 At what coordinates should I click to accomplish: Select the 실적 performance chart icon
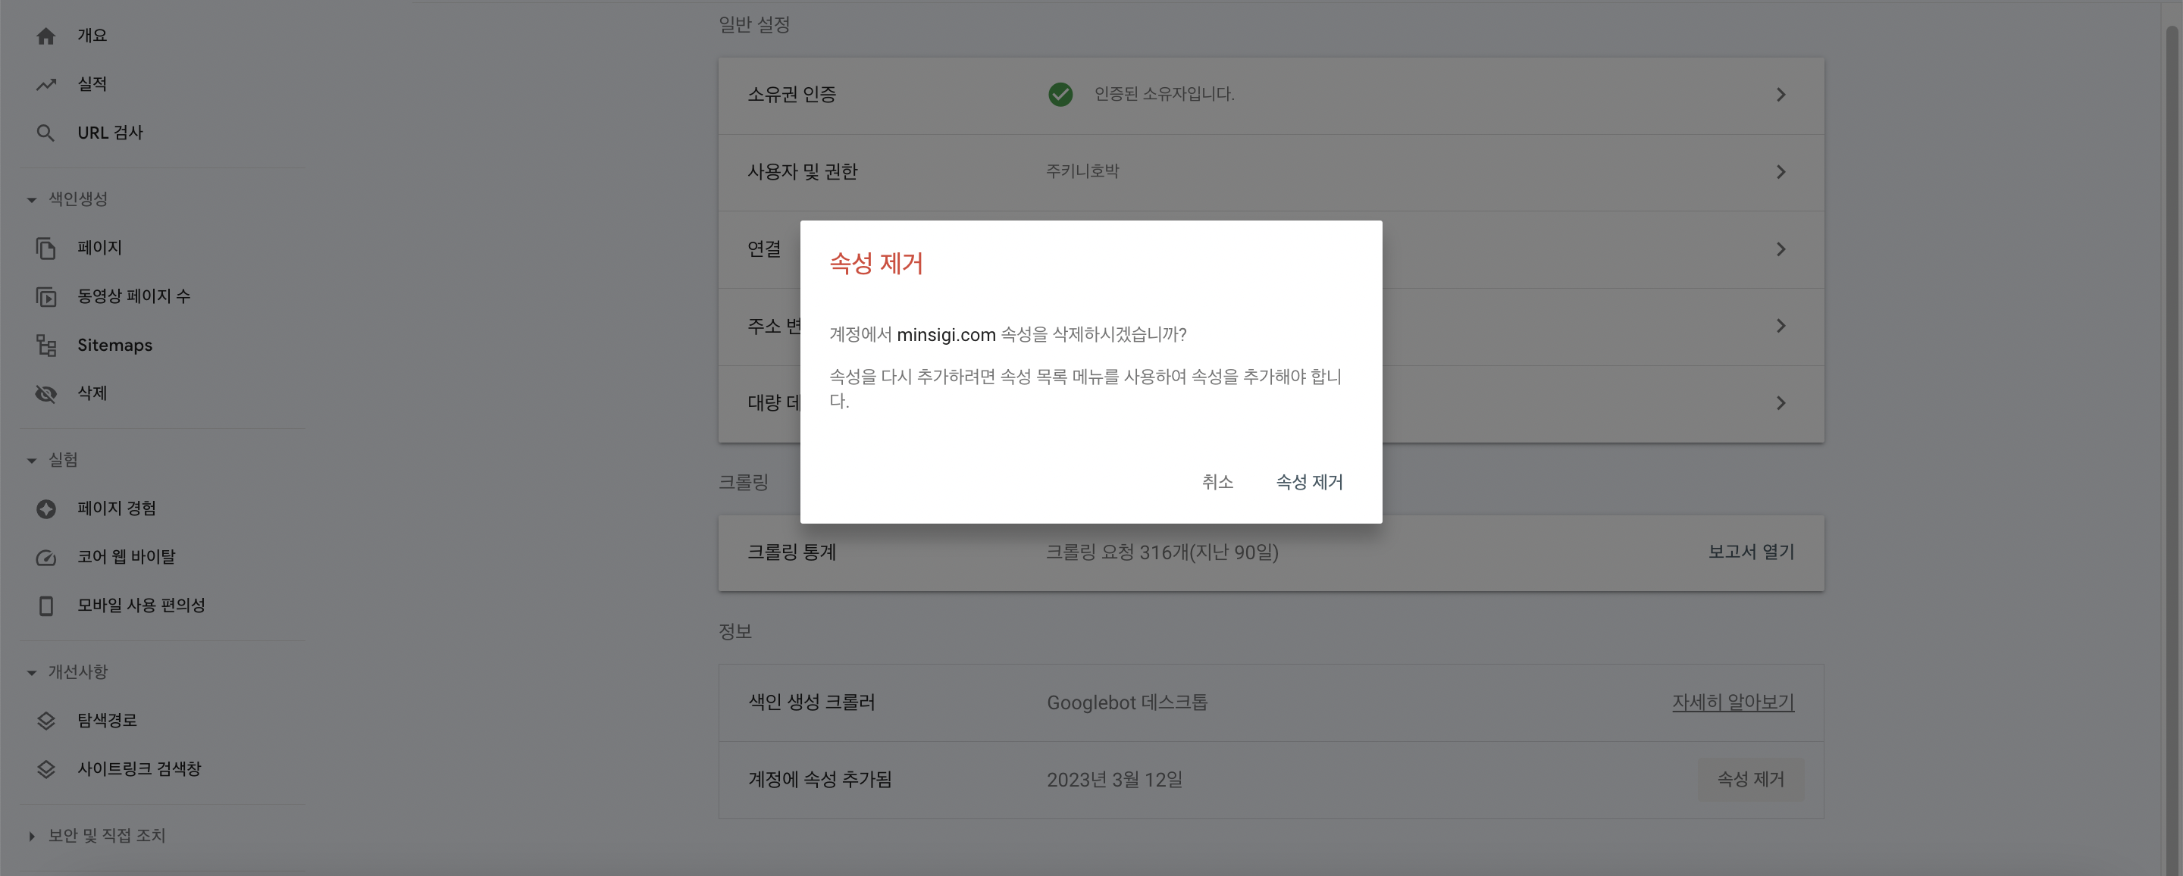pyautogui.click(x=45, y=83)
